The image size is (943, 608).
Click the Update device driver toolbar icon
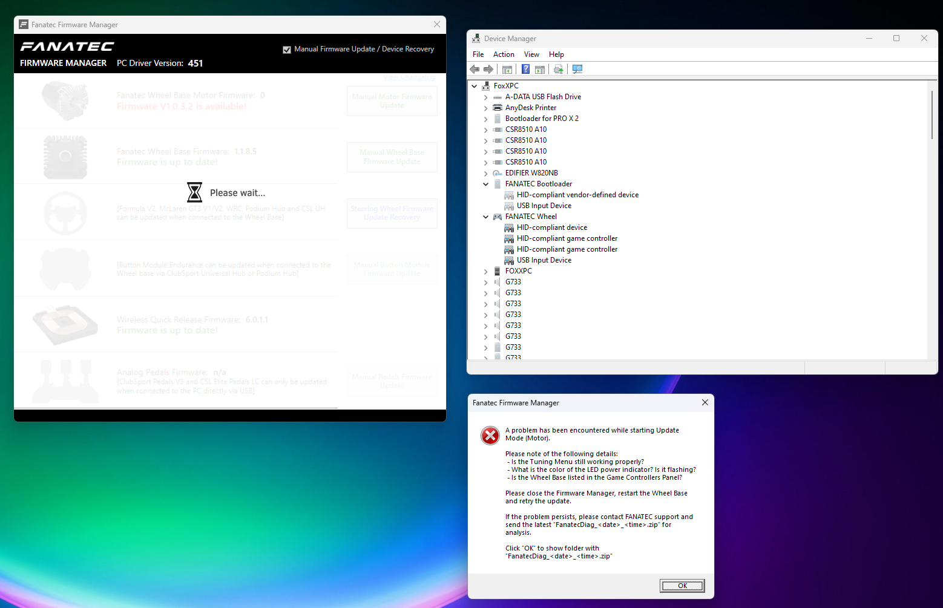click(558, 70)
